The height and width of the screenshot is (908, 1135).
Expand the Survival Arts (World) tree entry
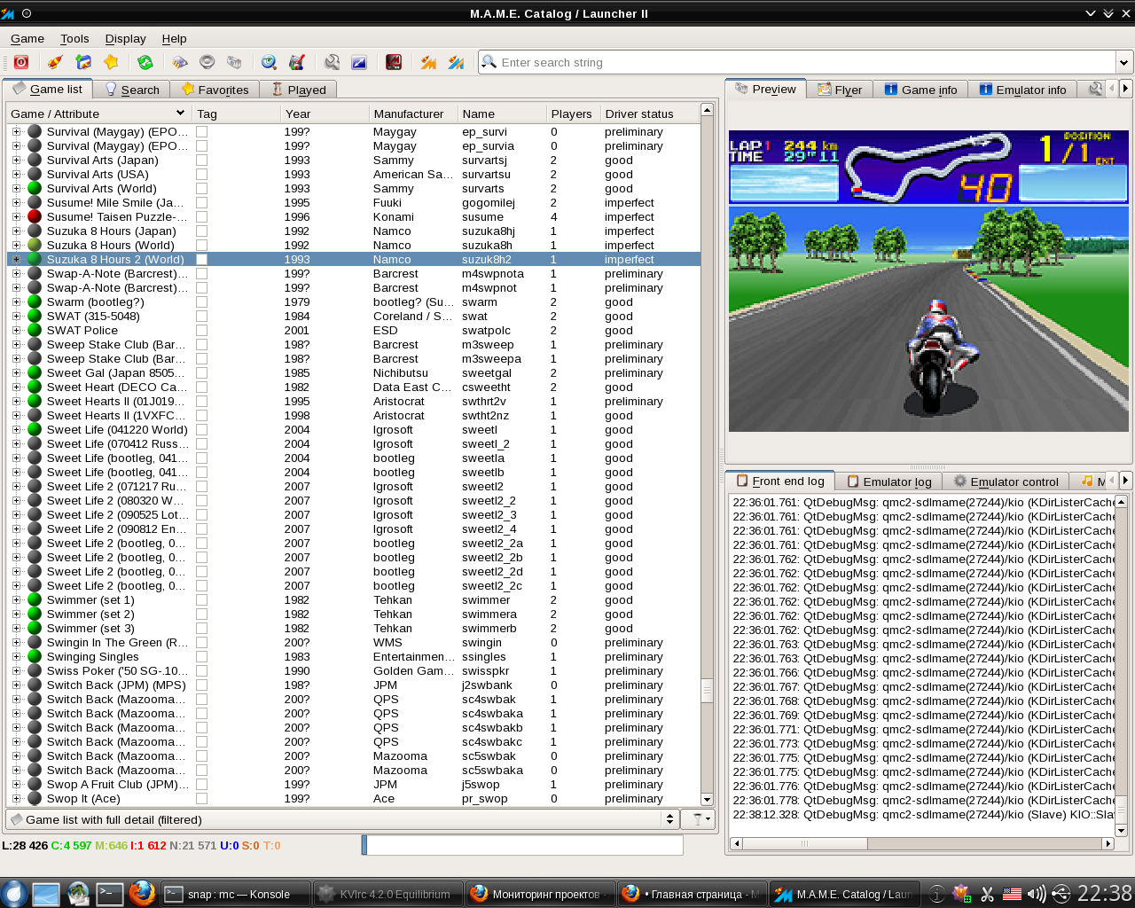[16, 189]
